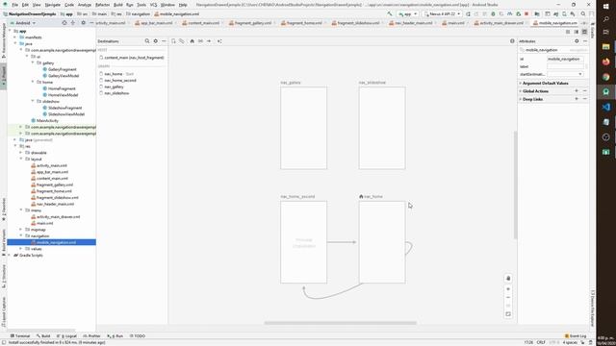Viewport: 616px width, 346px height.
Task: Click the Zoom to Fit icon on canvas
Action: (508, 314)
